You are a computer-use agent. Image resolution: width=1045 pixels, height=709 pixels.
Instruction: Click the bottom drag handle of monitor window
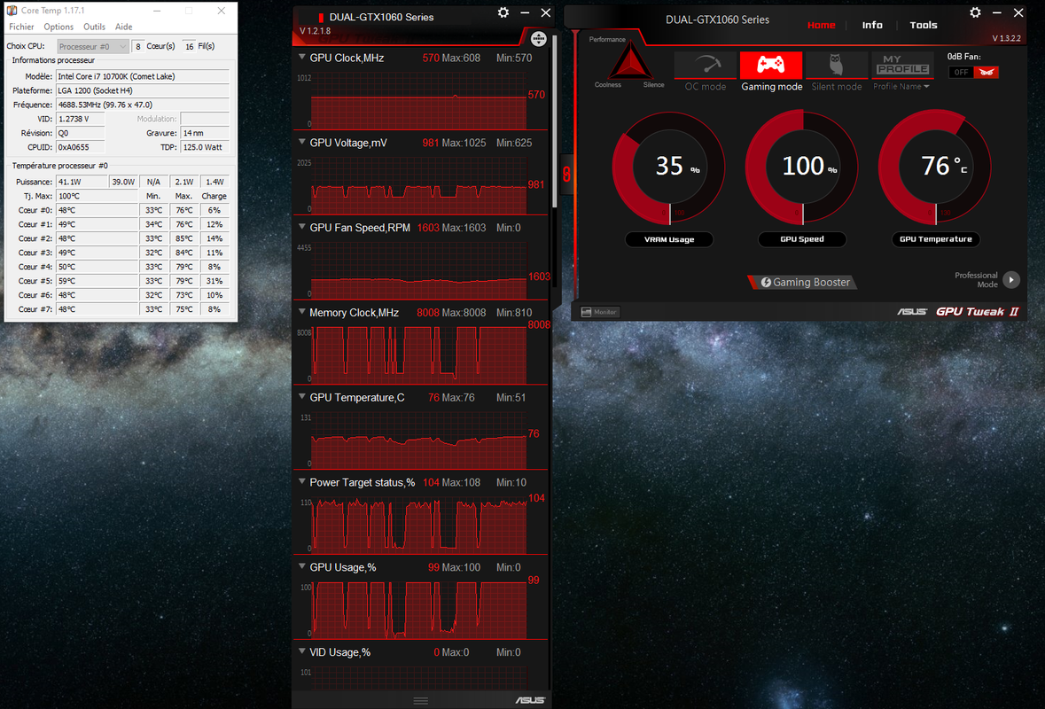[420, 700]
